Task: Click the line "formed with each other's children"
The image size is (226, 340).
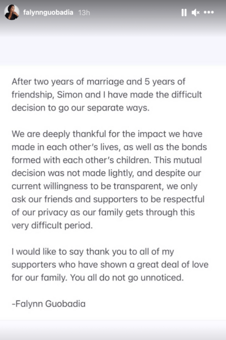Action: pyautogui.click(x=106, y=160)
